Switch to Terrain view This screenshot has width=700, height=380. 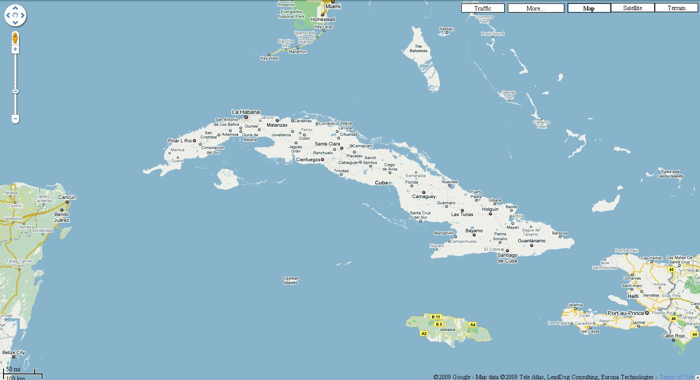(x=676, y=8)
